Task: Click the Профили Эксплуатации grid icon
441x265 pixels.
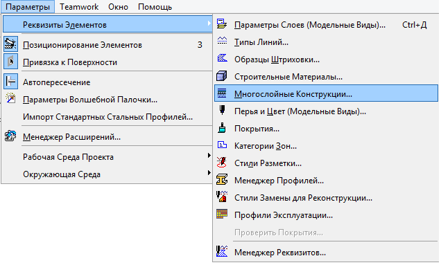Action: [x=222, y=214]
